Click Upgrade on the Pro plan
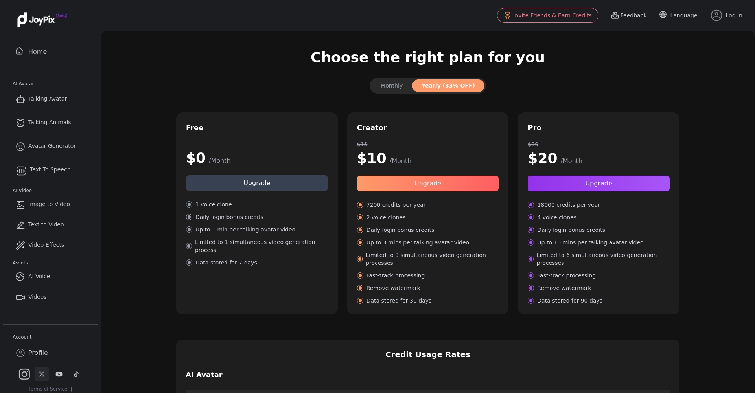The height and width of the screenshot is (393, 755). click(x=598, y=184)
